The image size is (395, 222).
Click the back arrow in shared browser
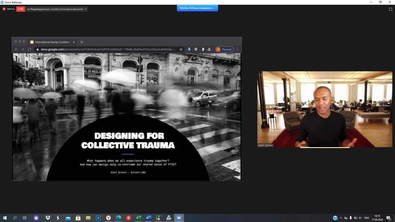(x=16, y=49)
